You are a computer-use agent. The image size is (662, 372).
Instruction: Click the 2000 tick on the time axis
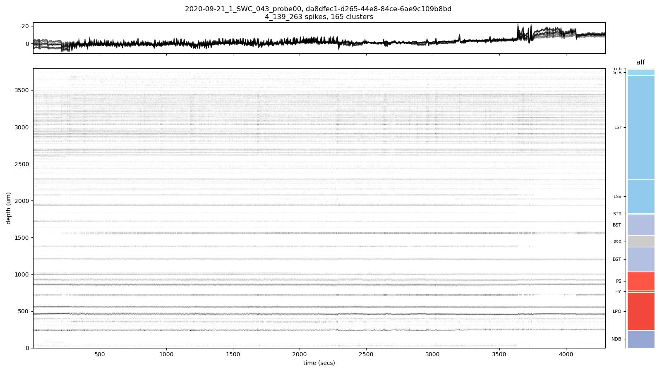point(300,354)
